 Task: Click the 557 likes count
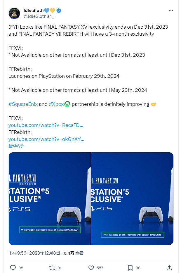point(100,267)
